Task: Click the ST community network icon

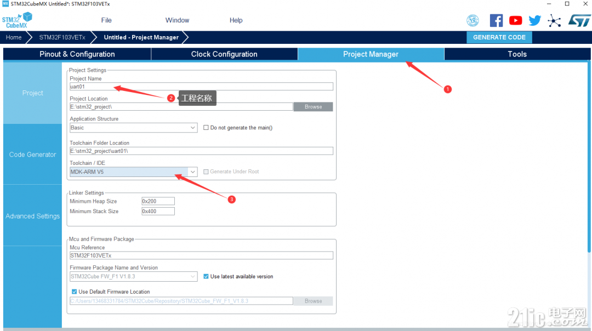Action: pyautogui.click(x=554, y=20)
